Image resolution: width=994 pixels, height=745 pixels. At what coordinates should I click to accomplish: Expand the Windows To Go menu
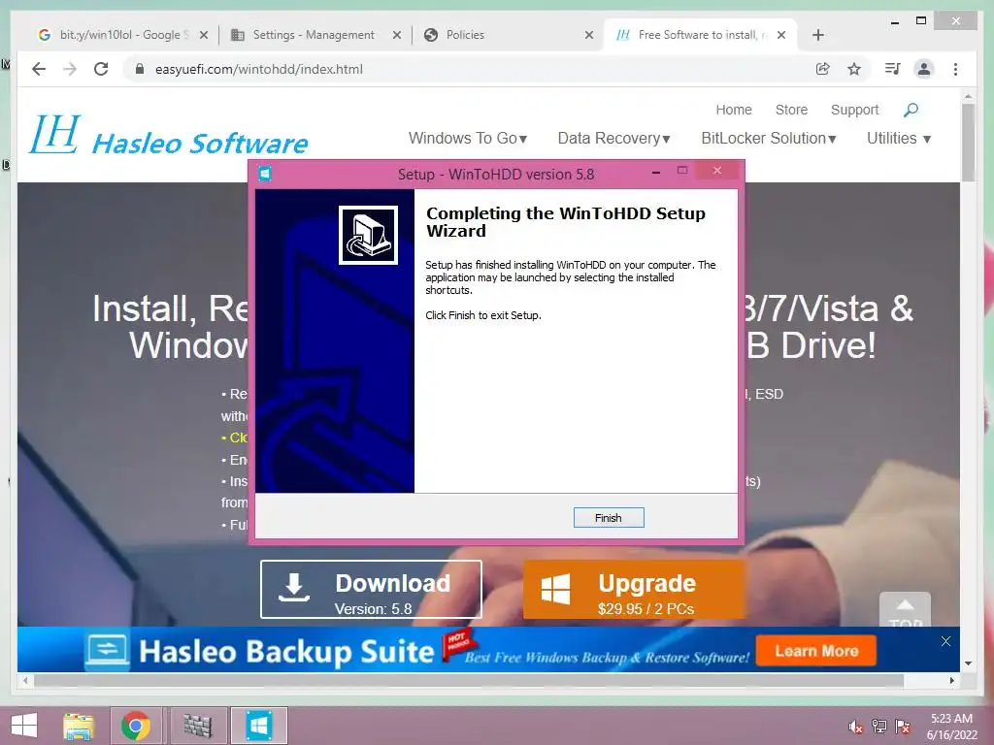pyautogui.click(x=468, y=138)
